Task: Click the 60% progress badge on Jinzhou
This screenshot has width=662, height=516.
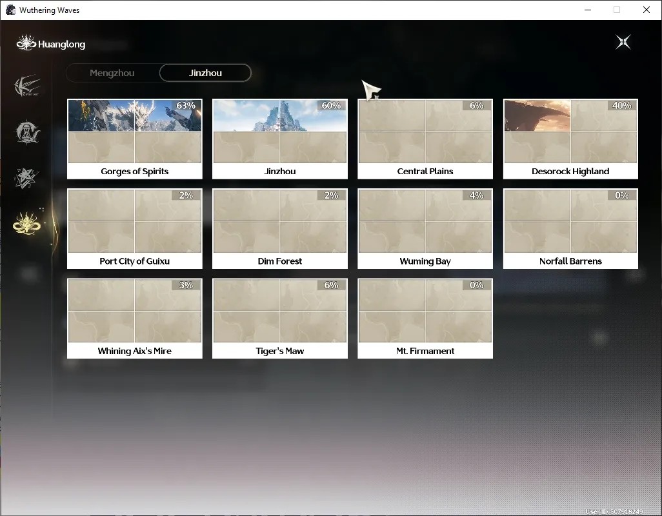Action: (332, 106)
